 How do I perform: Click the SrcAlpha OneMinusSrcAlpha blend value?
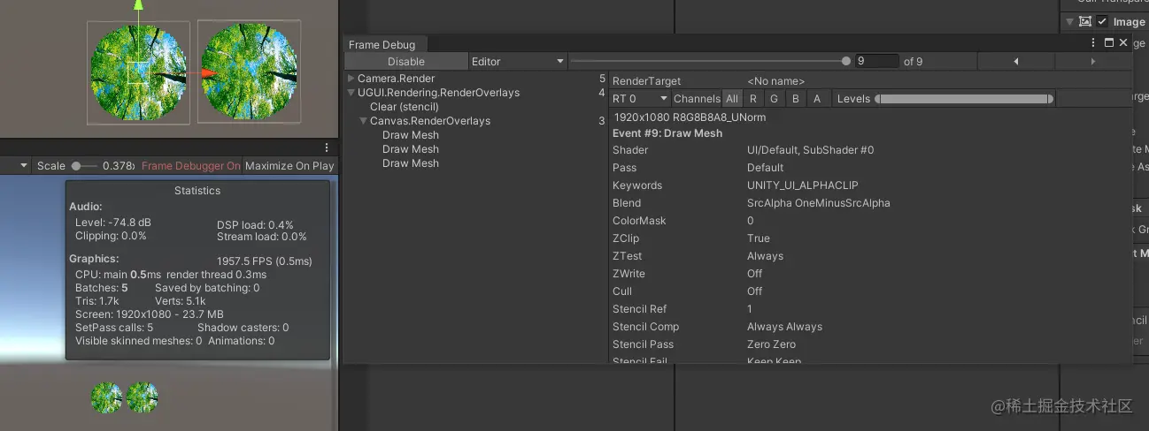click(x=819, y=203)
